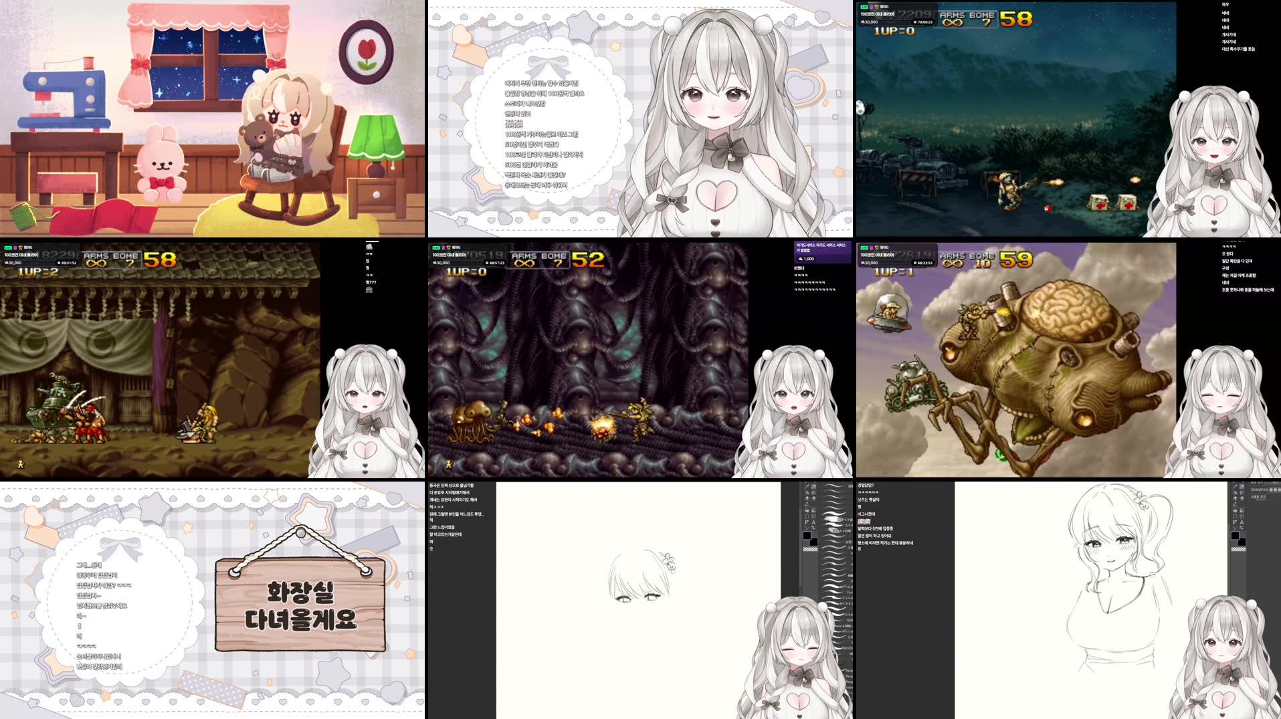The image size is (1281, 719).
Task: Open the rocking chair pixel-art room frame
Action: point(212,118)
